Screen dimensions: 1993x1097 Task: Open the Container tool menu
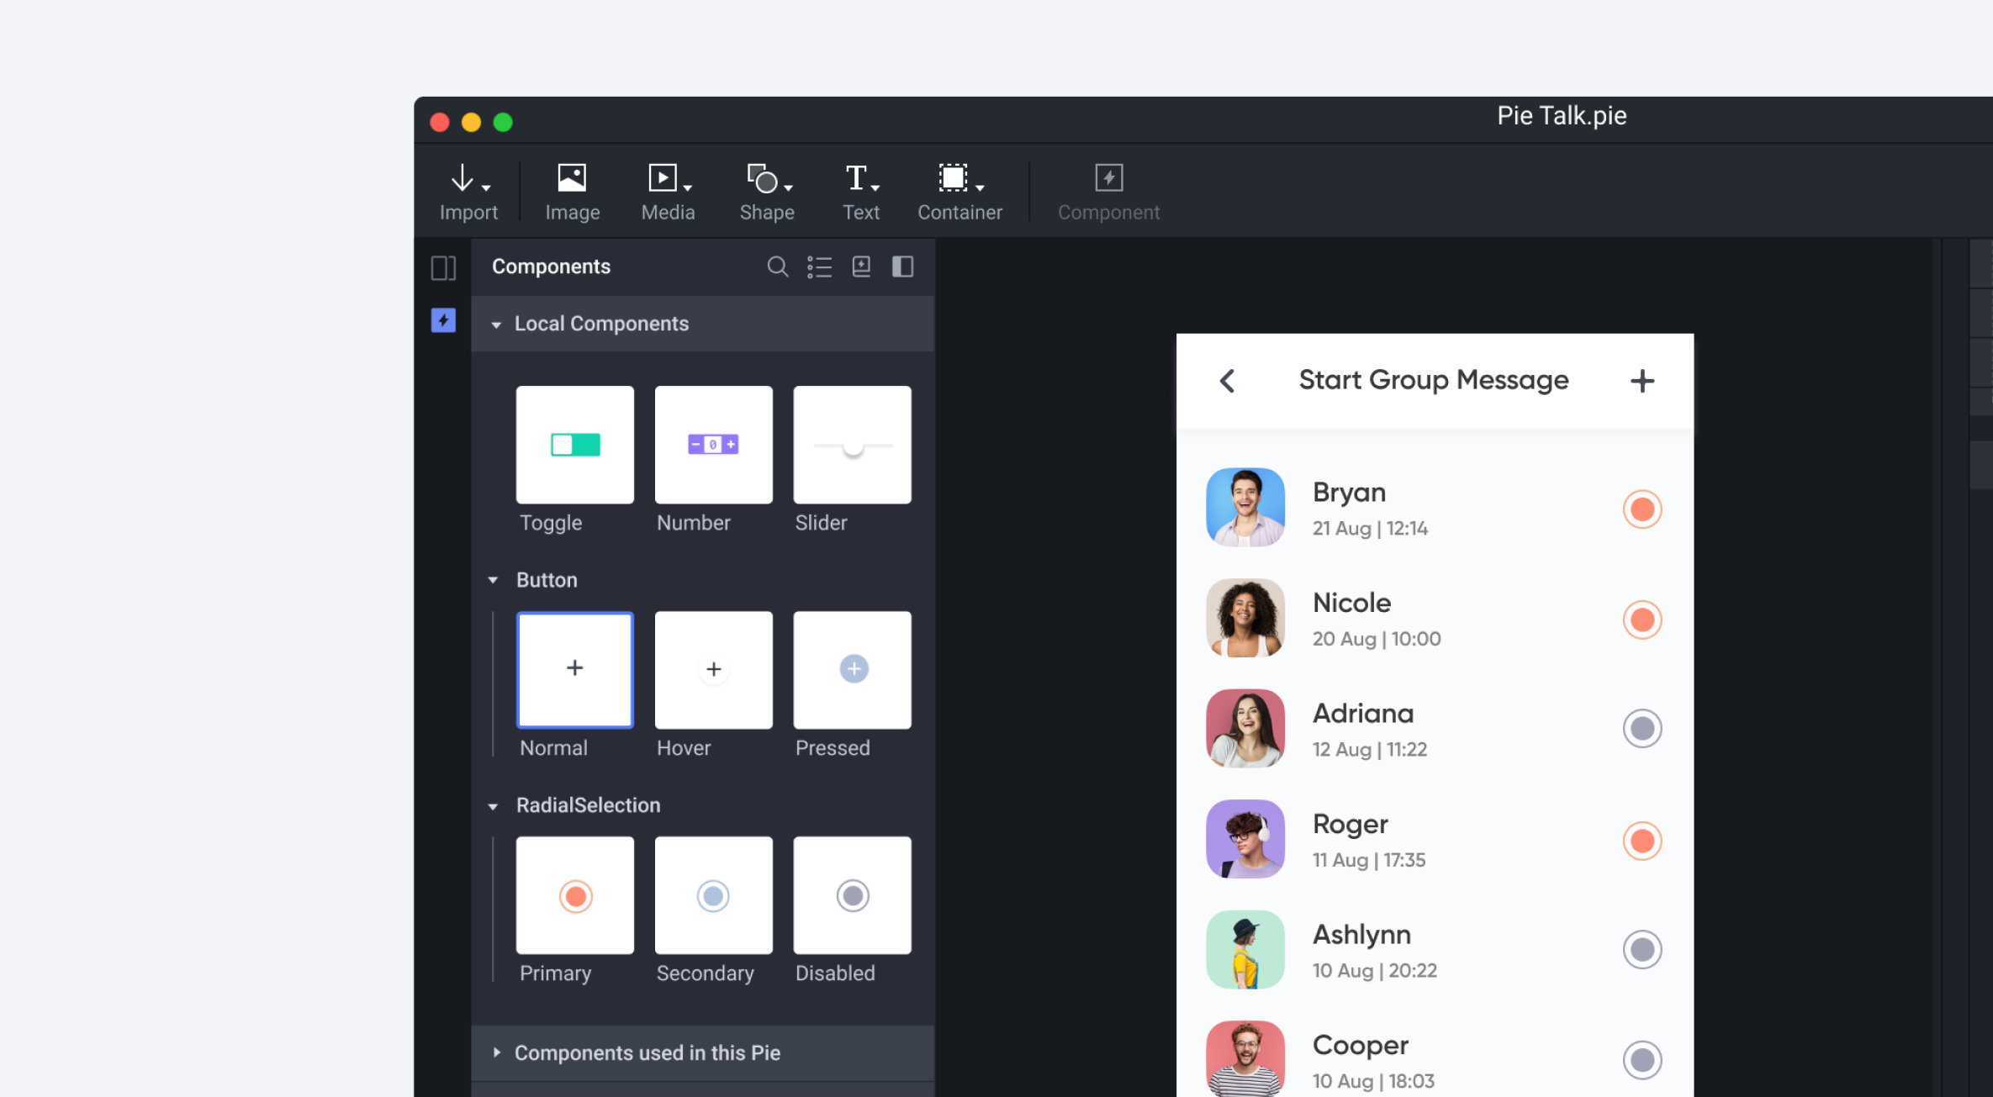[980, 187]
